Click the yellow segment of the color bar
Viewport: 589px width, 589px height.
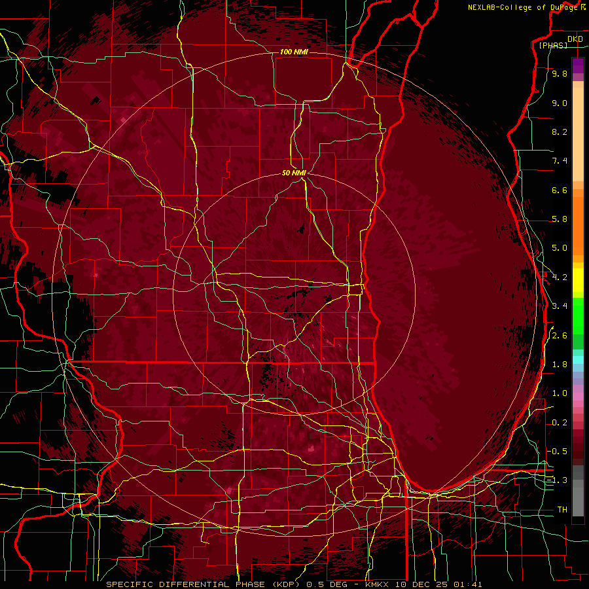tap(578, 280)
